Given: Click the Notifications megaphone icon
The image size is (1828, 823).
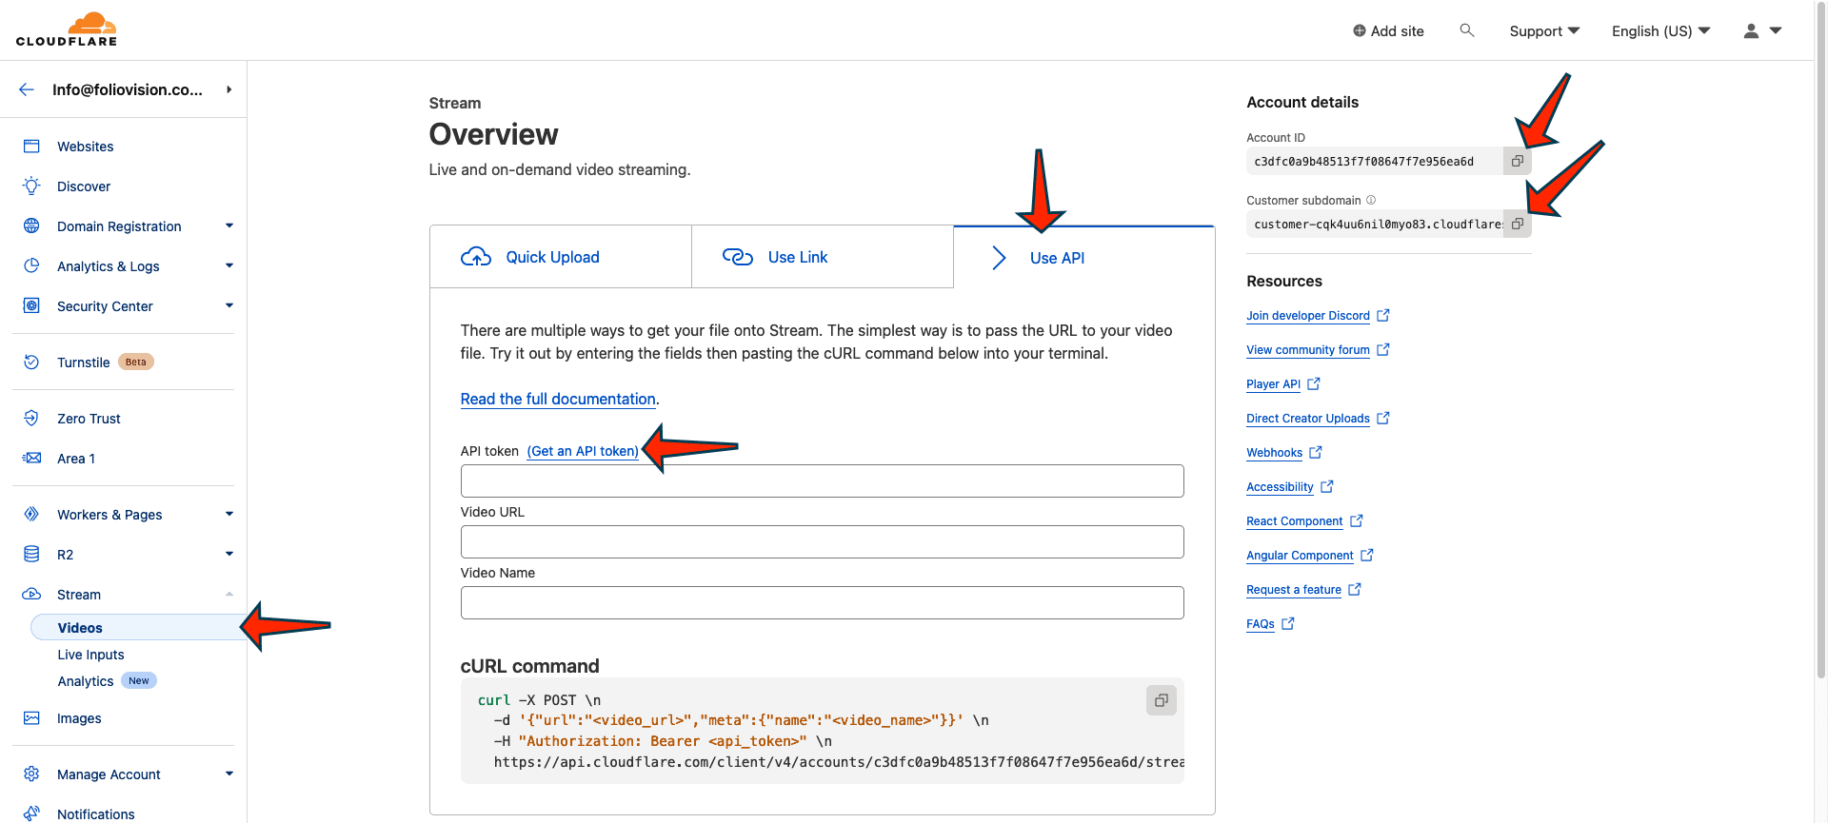Looking at the screenshot, I should point(31,814).
